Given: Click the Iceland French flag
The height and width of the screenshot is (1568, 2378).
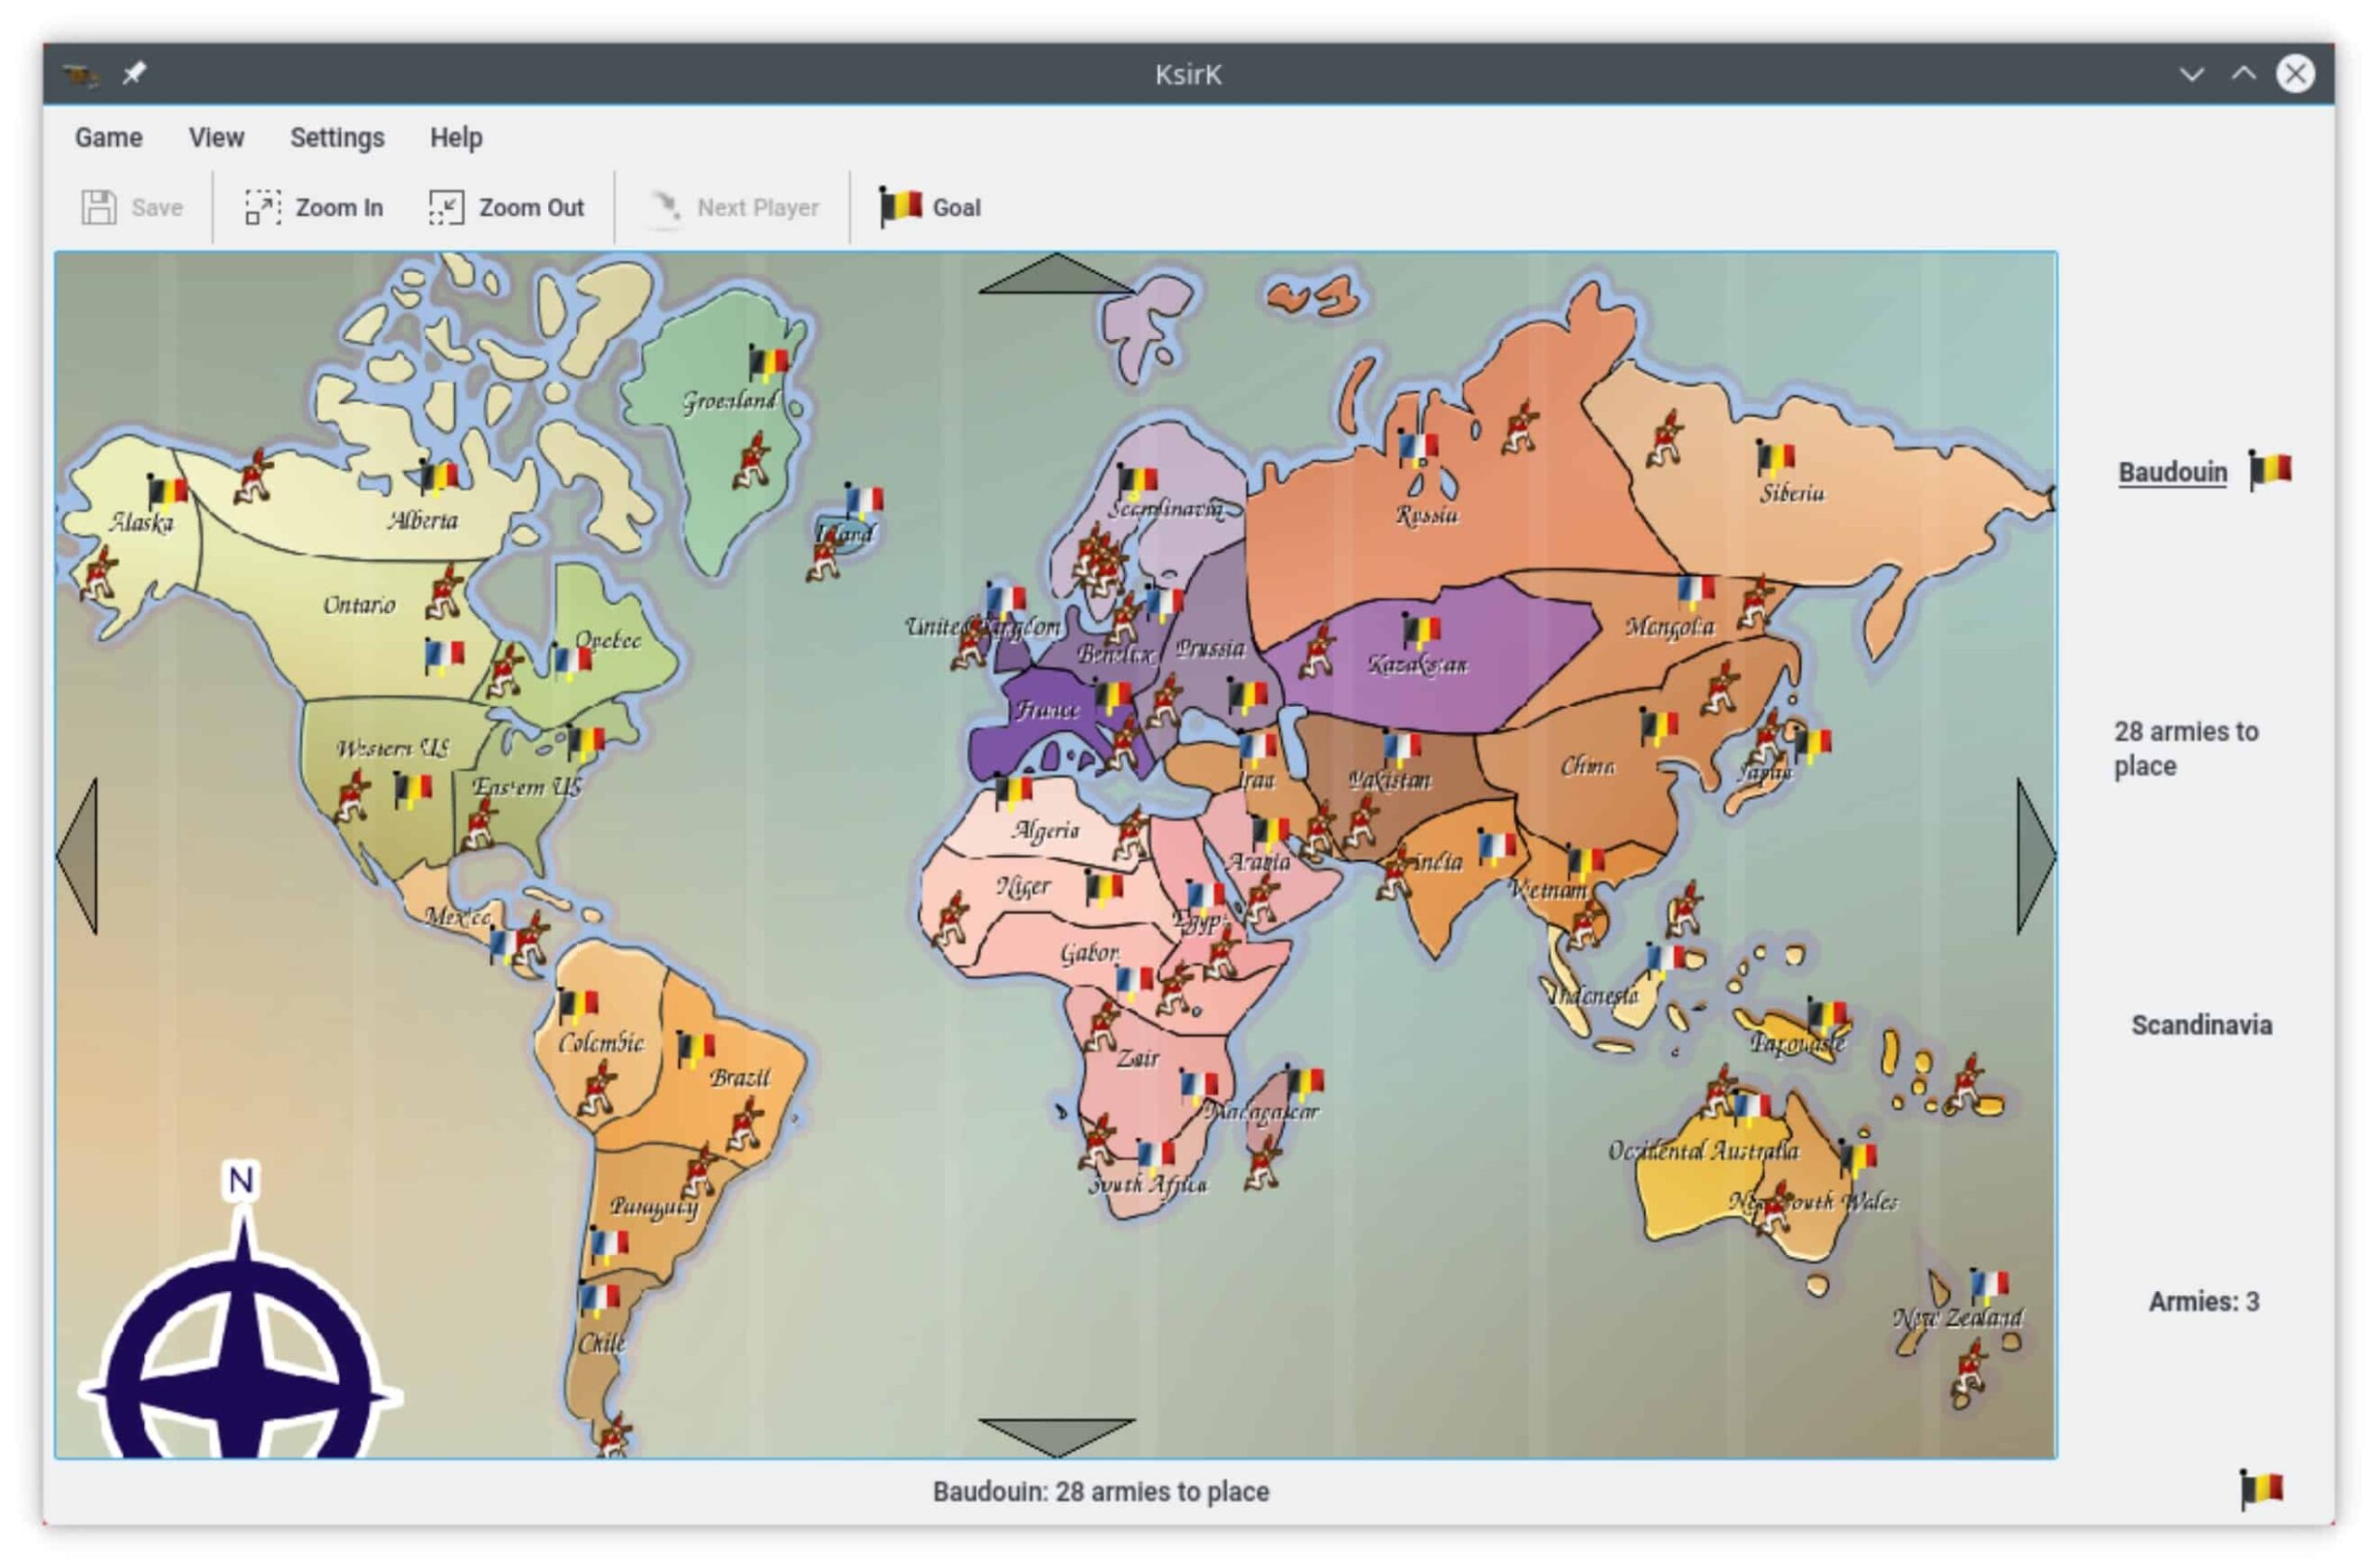Looking at the screenshot, I should point(863,500).
